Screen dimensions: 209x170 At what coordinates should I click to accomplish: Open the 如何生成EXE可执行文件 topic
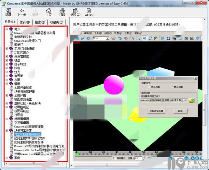30,138
